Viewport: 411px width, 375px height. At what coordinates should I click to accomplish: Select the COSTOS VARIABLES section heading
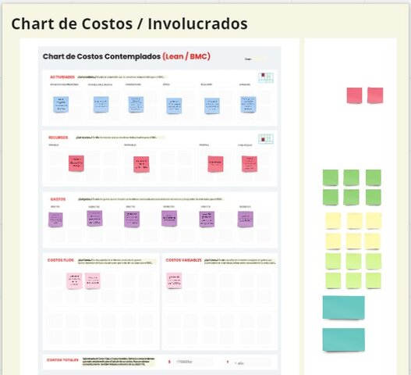coord(184,260)
